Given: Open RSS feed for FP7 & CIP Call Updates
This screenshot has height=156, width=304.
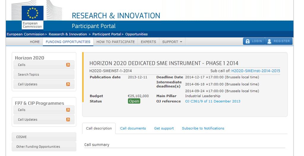Looking at the screenshot, I should 68,119.
